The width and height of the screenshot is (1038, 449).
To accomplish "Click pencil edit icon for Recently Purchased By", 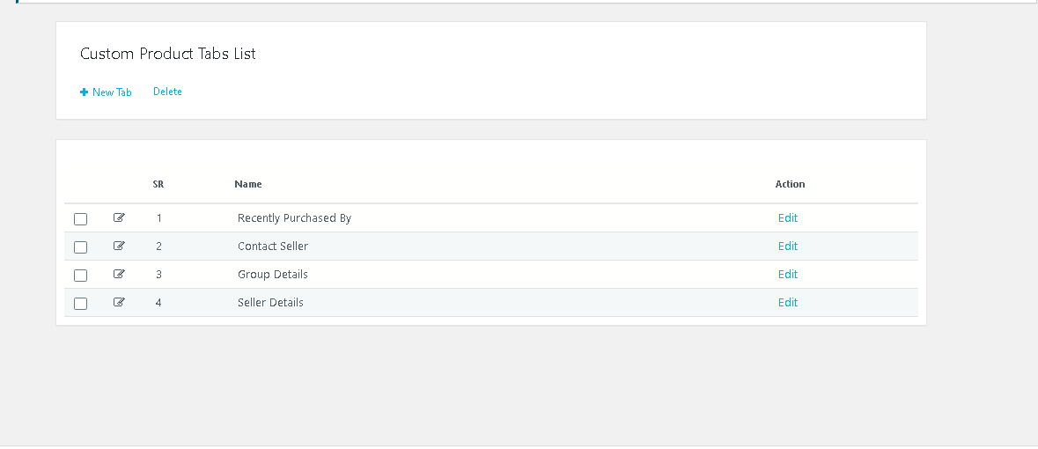I will [x=119, y=217].
